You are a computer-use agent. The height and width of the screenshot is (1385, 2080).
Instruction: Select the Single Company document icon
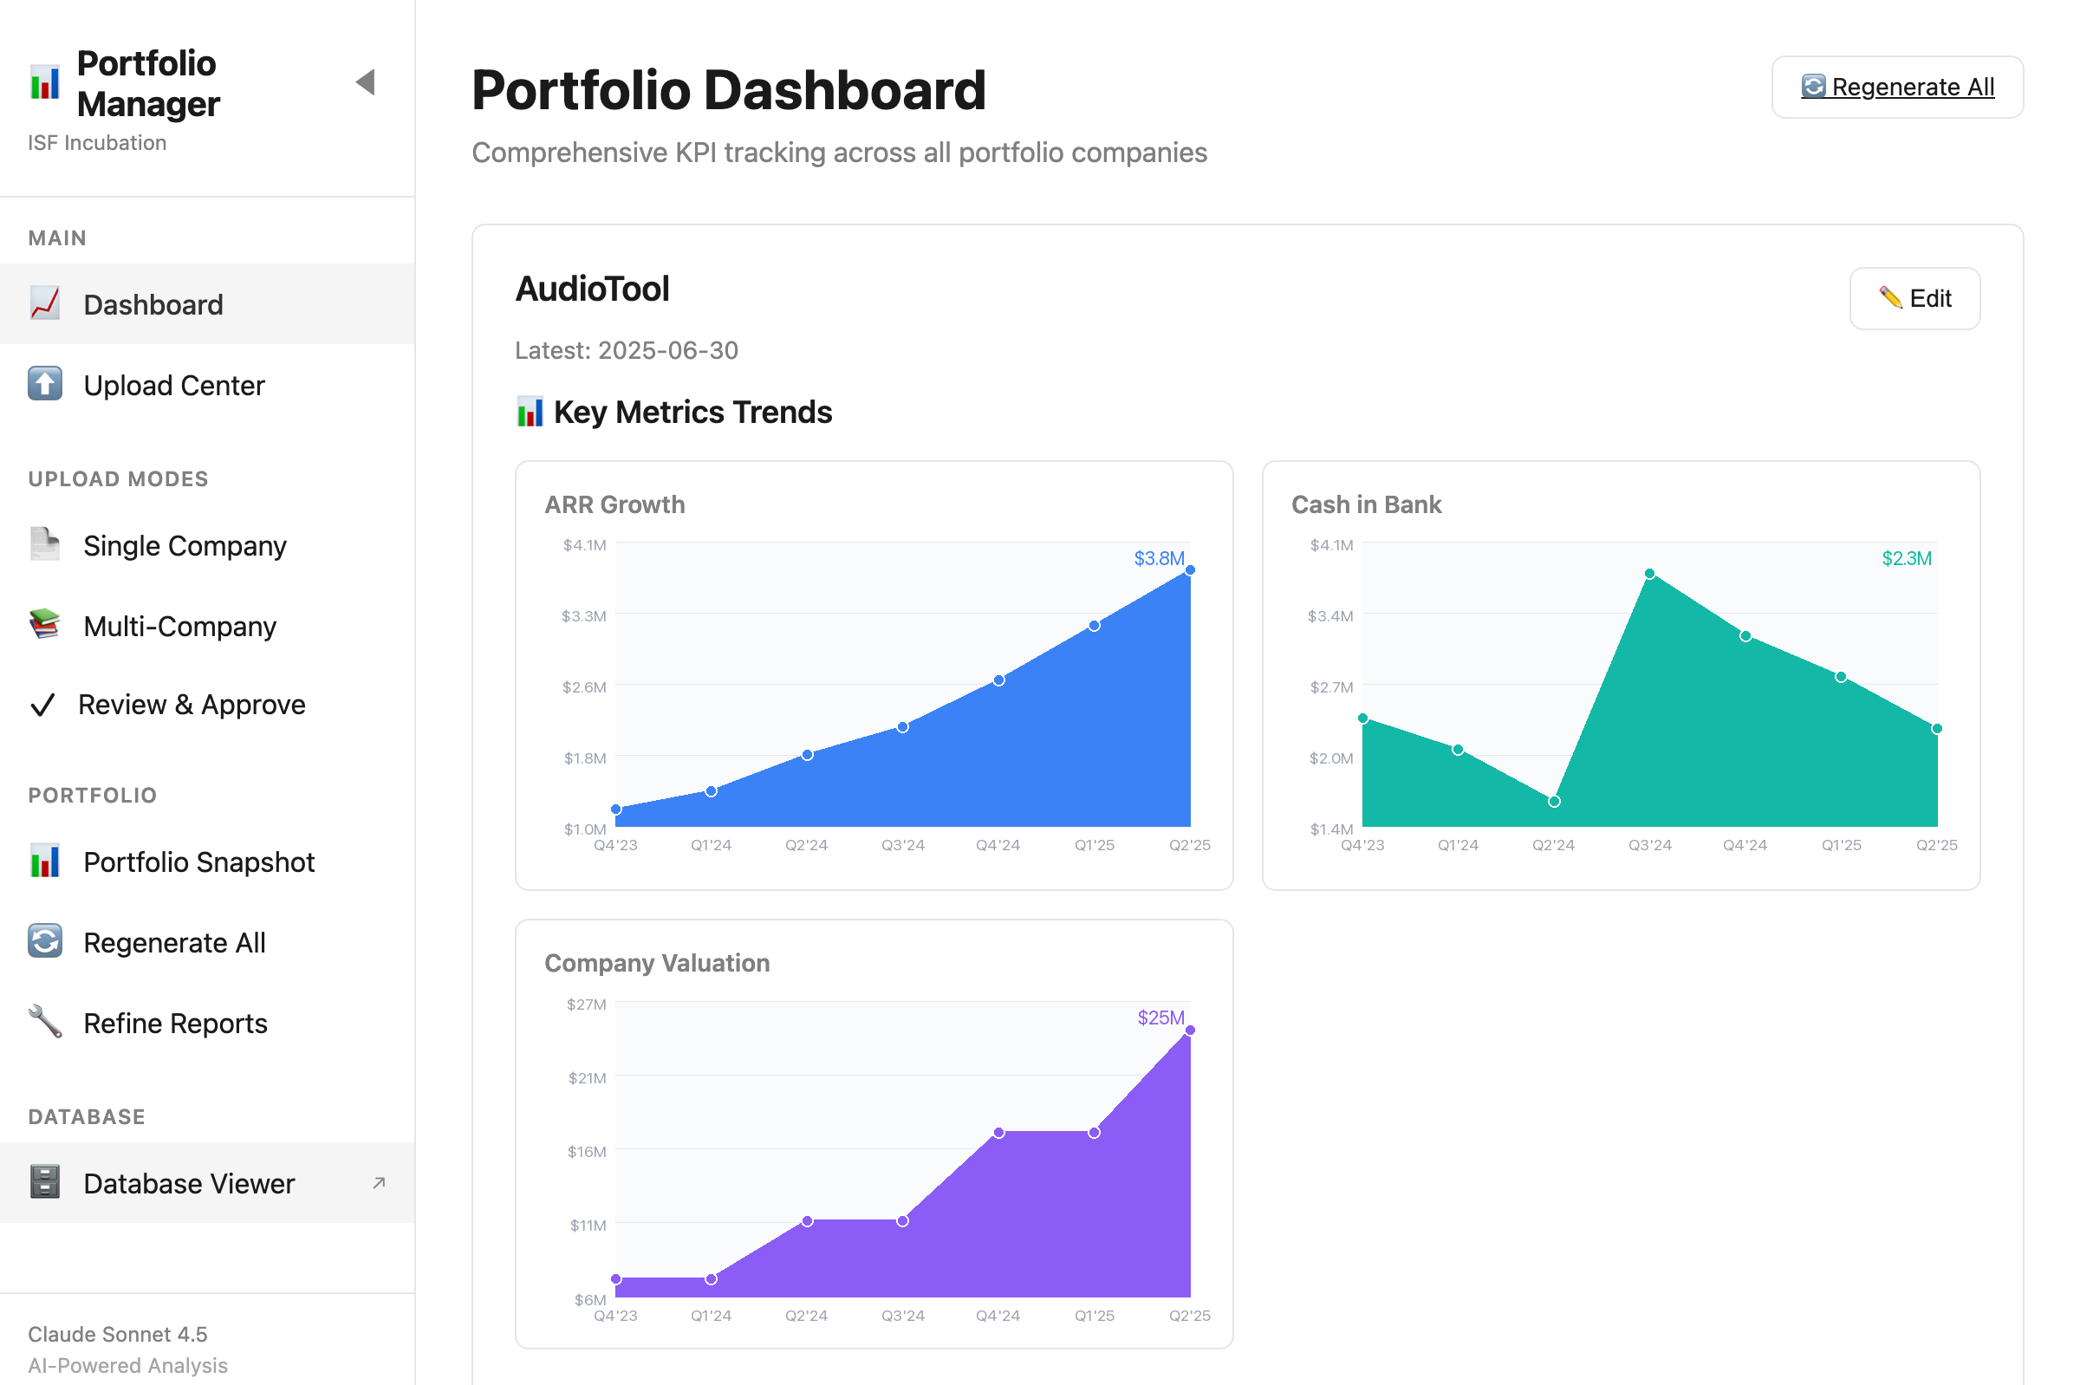coord(44,544)
